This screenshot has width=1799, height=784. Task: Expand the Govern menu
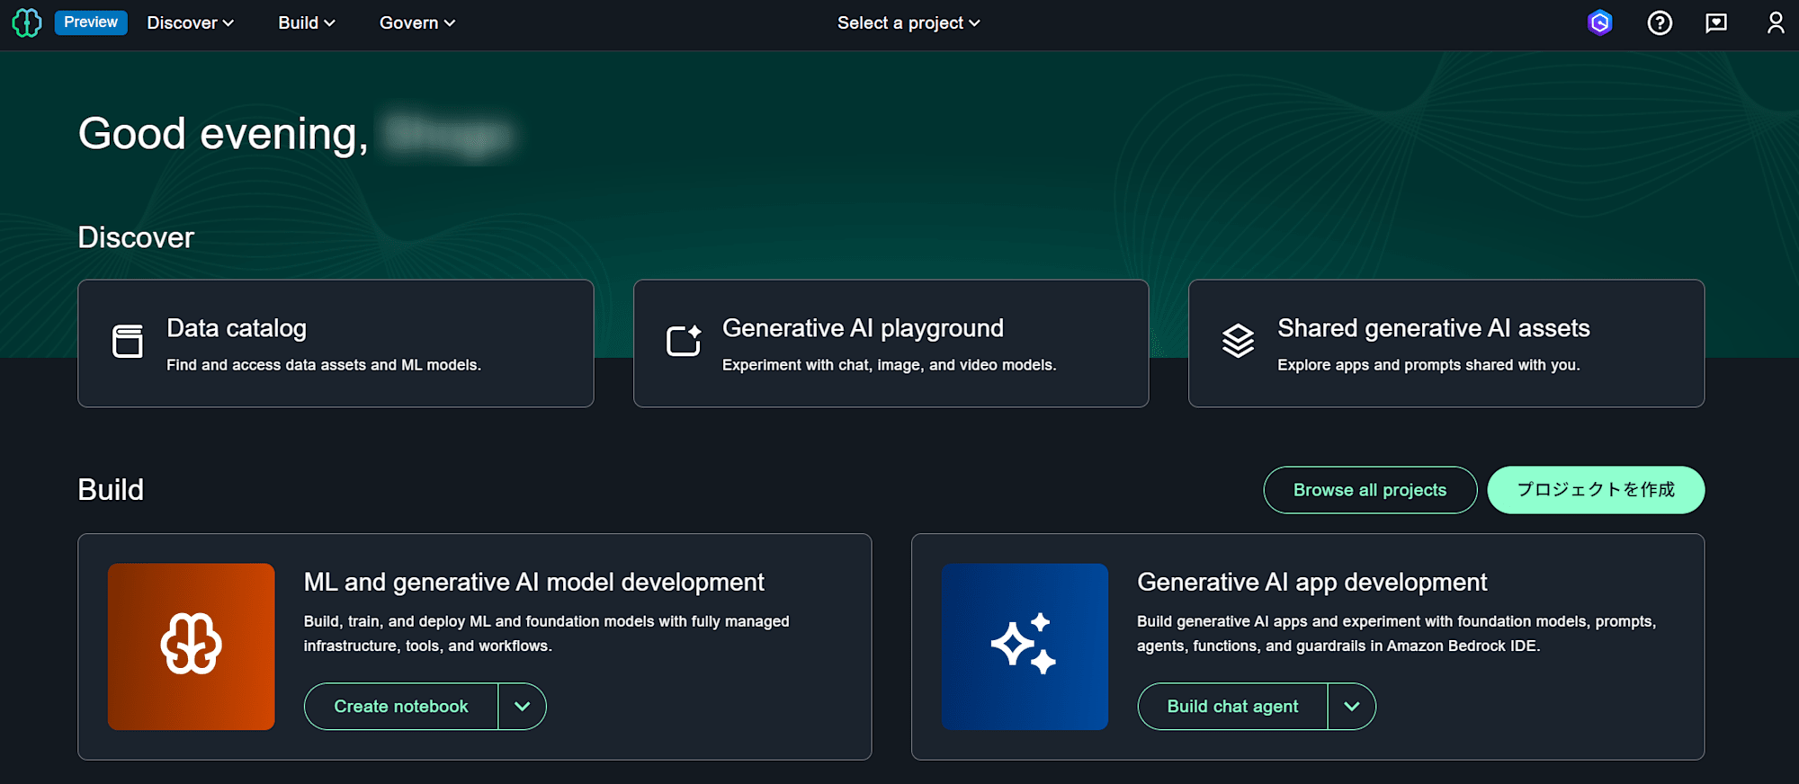417,23
